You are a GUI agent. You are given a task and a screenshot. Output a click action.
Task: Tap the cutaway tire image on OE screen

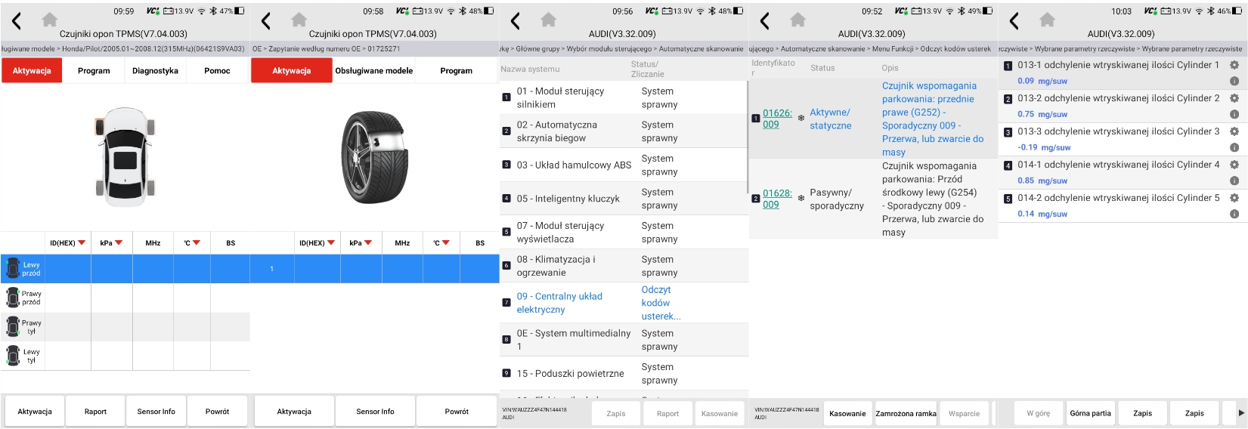(374, 157)
